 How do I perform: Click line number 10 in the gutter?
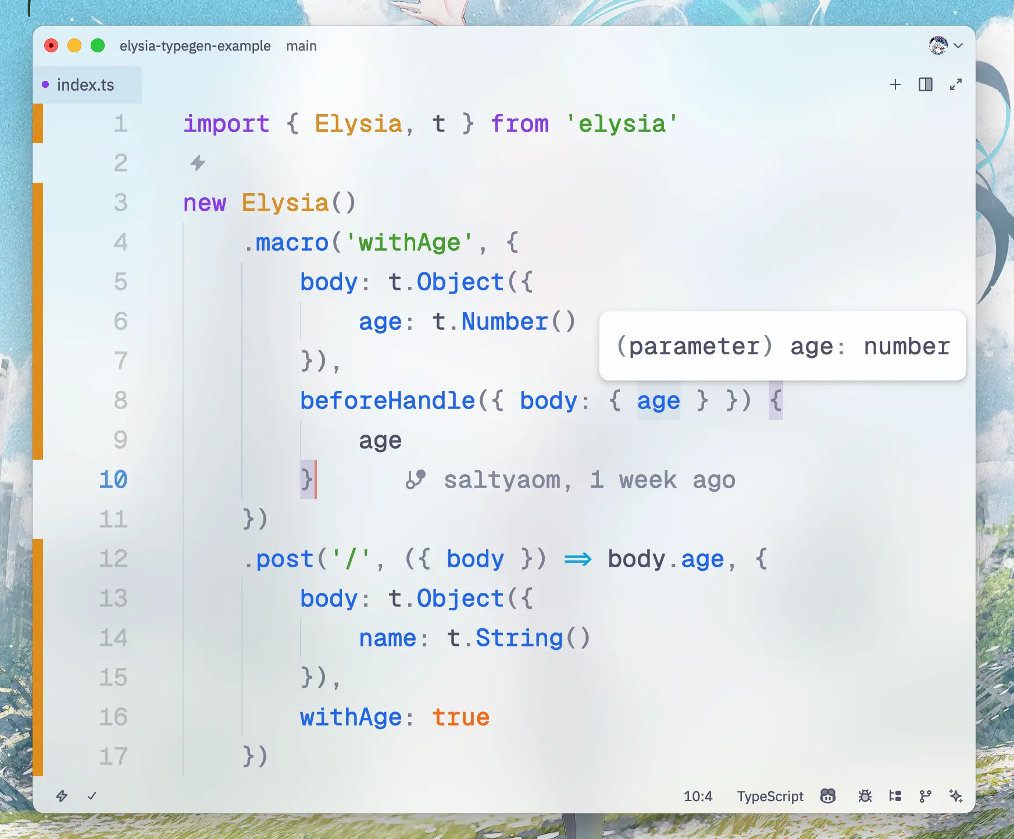point(113,480)
